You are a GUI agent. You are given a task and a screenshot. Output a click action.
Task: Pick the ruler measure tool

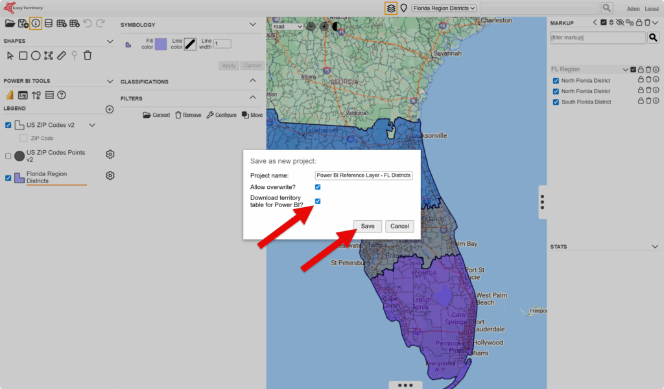(x=62, y=56)
